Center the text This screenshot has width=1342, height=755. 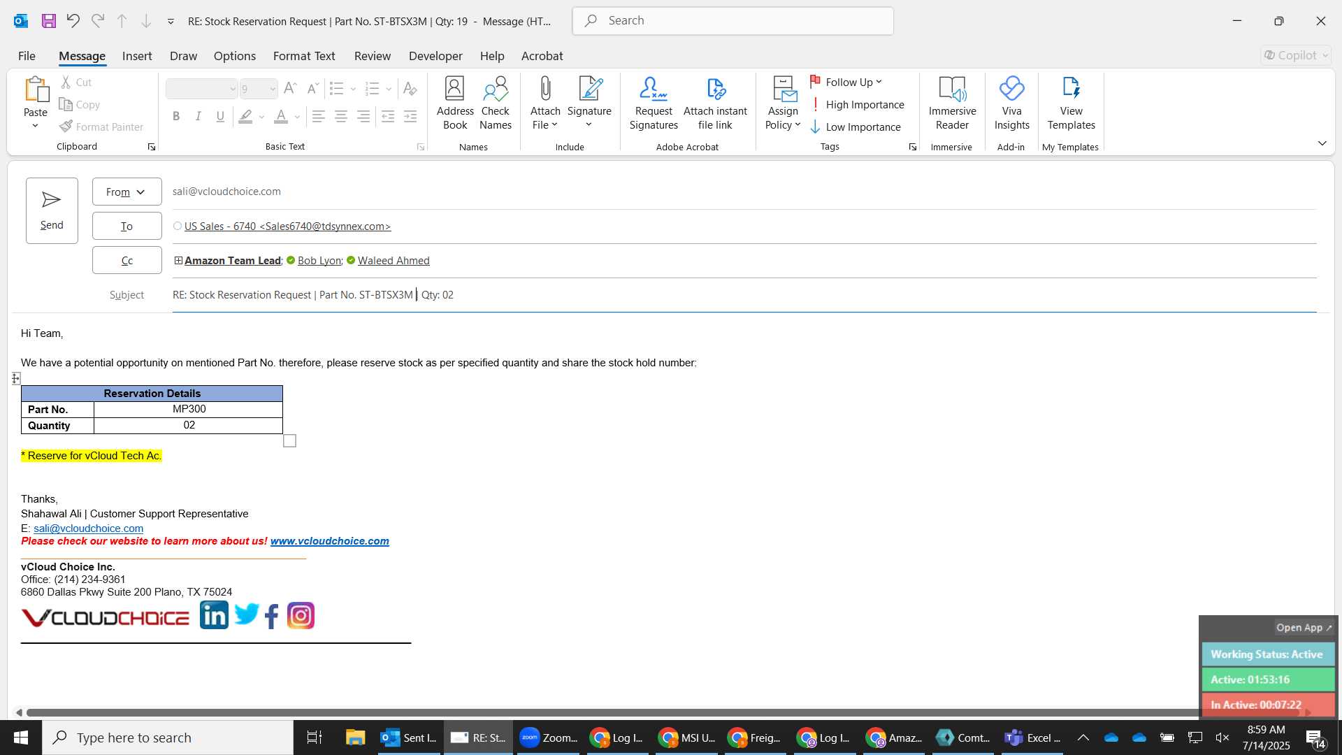click(x=341, y=116)
